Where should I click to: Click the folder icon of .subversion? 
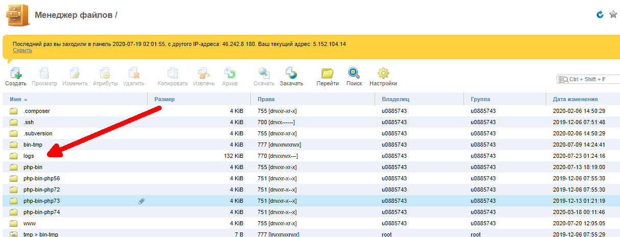click(x=14, y=133)
